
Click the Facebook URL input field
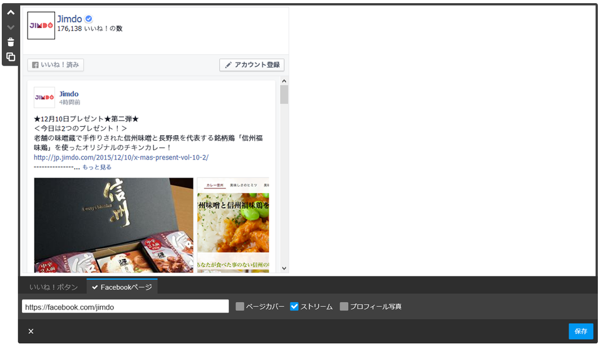tap(125, 307)
